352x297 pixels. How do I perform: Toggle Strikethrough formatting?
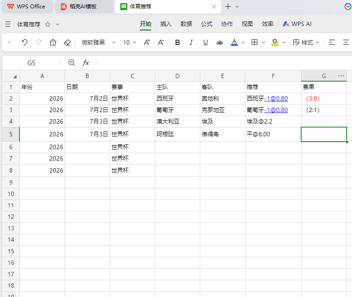point(219,42)
